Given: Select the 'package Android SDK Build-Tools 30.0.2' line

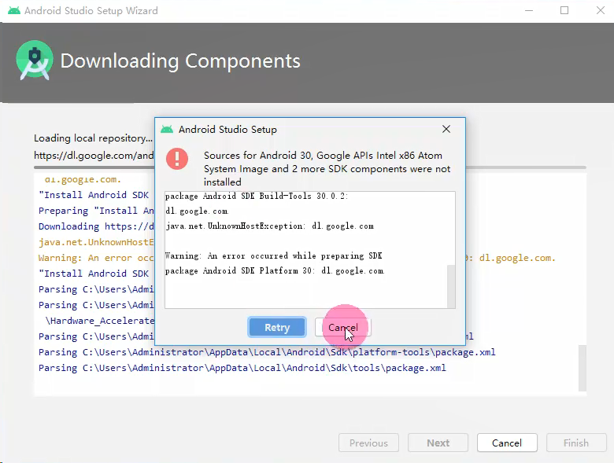Looking at the screenshot, I should [257, 196].
